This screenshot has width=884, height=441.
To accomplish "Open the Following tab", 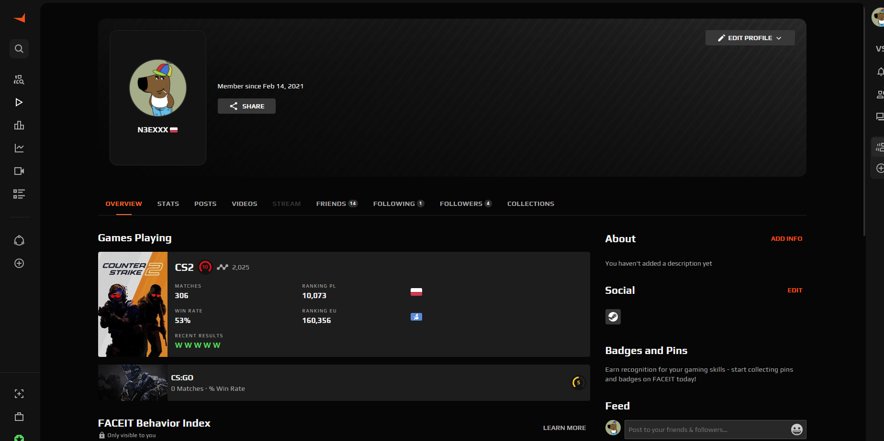I will pyautogui.click(x=399, y=204).
